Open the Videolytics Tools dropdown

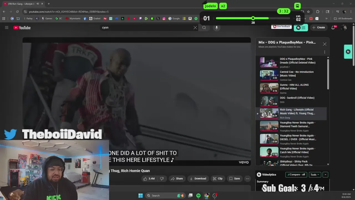[x=315, y=175]
